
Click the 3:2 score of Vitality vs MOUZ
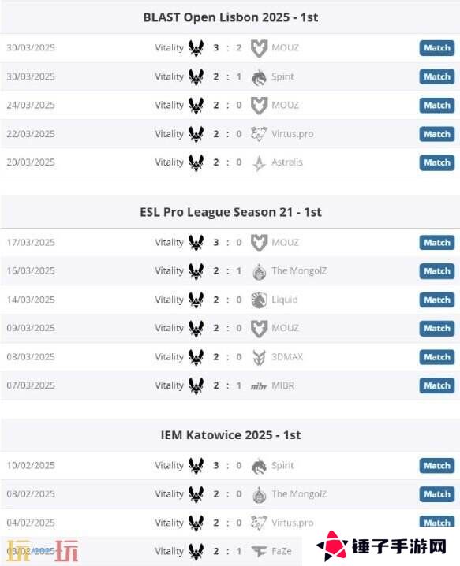pyautogui.click(x=227, y=47)
